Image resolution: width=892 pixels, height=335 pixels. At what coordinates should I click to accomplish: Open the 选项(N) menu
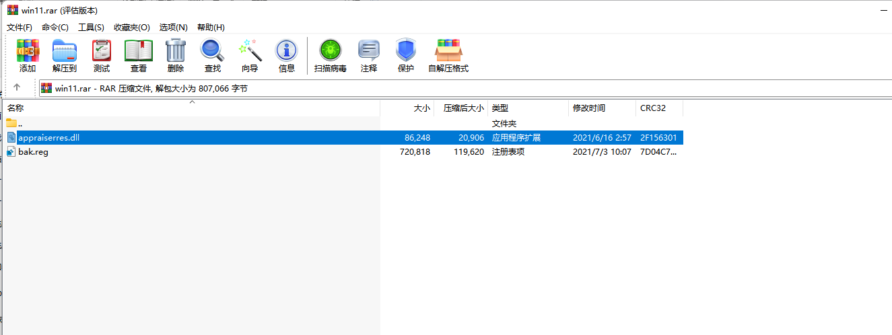173,27
